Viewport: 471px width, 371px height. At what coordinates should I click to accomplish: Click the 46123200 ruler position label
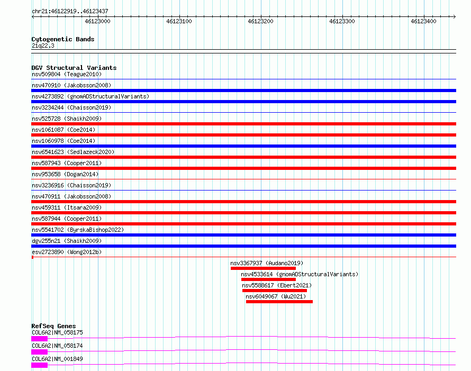pos(260,21)
